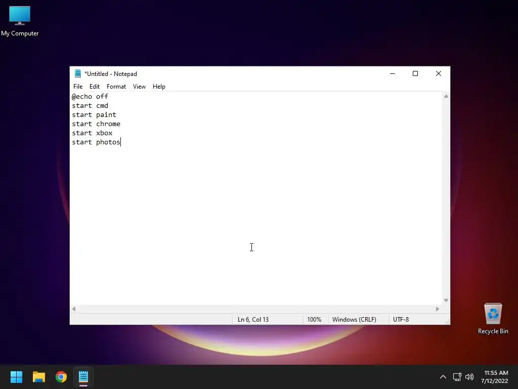Click the Notepad icon in title bar
This screenshot has height=389, width=518.
click(77, 73)
